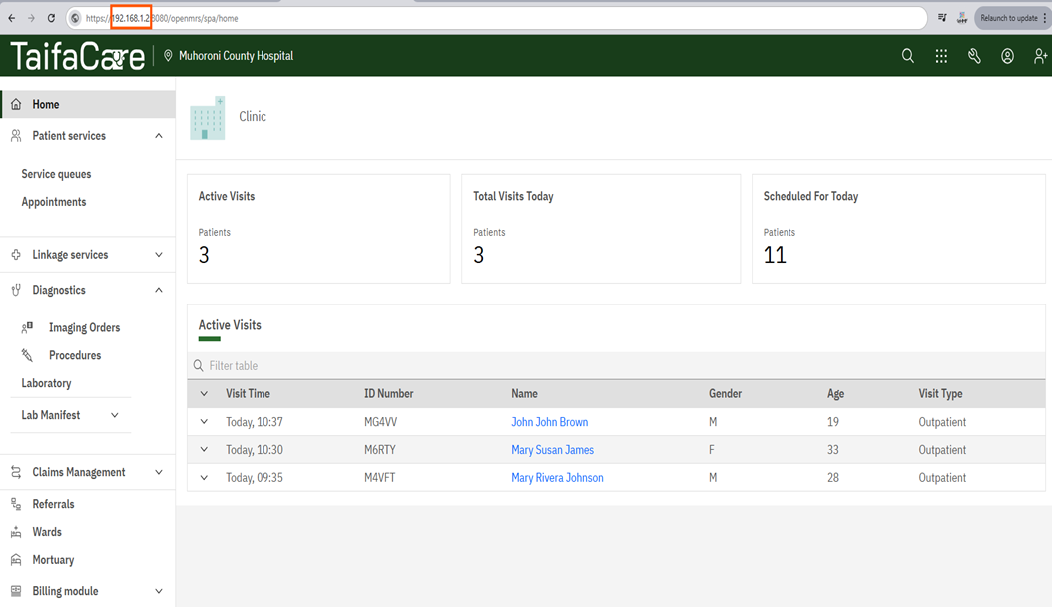The width and height of the screenshot is (1052, 607).
Task: Click the Name column header
Action: (524, 393)
